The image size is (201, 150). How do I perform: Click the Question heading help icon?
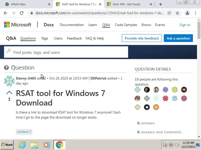pyautogui.click(x=6, y=67)
